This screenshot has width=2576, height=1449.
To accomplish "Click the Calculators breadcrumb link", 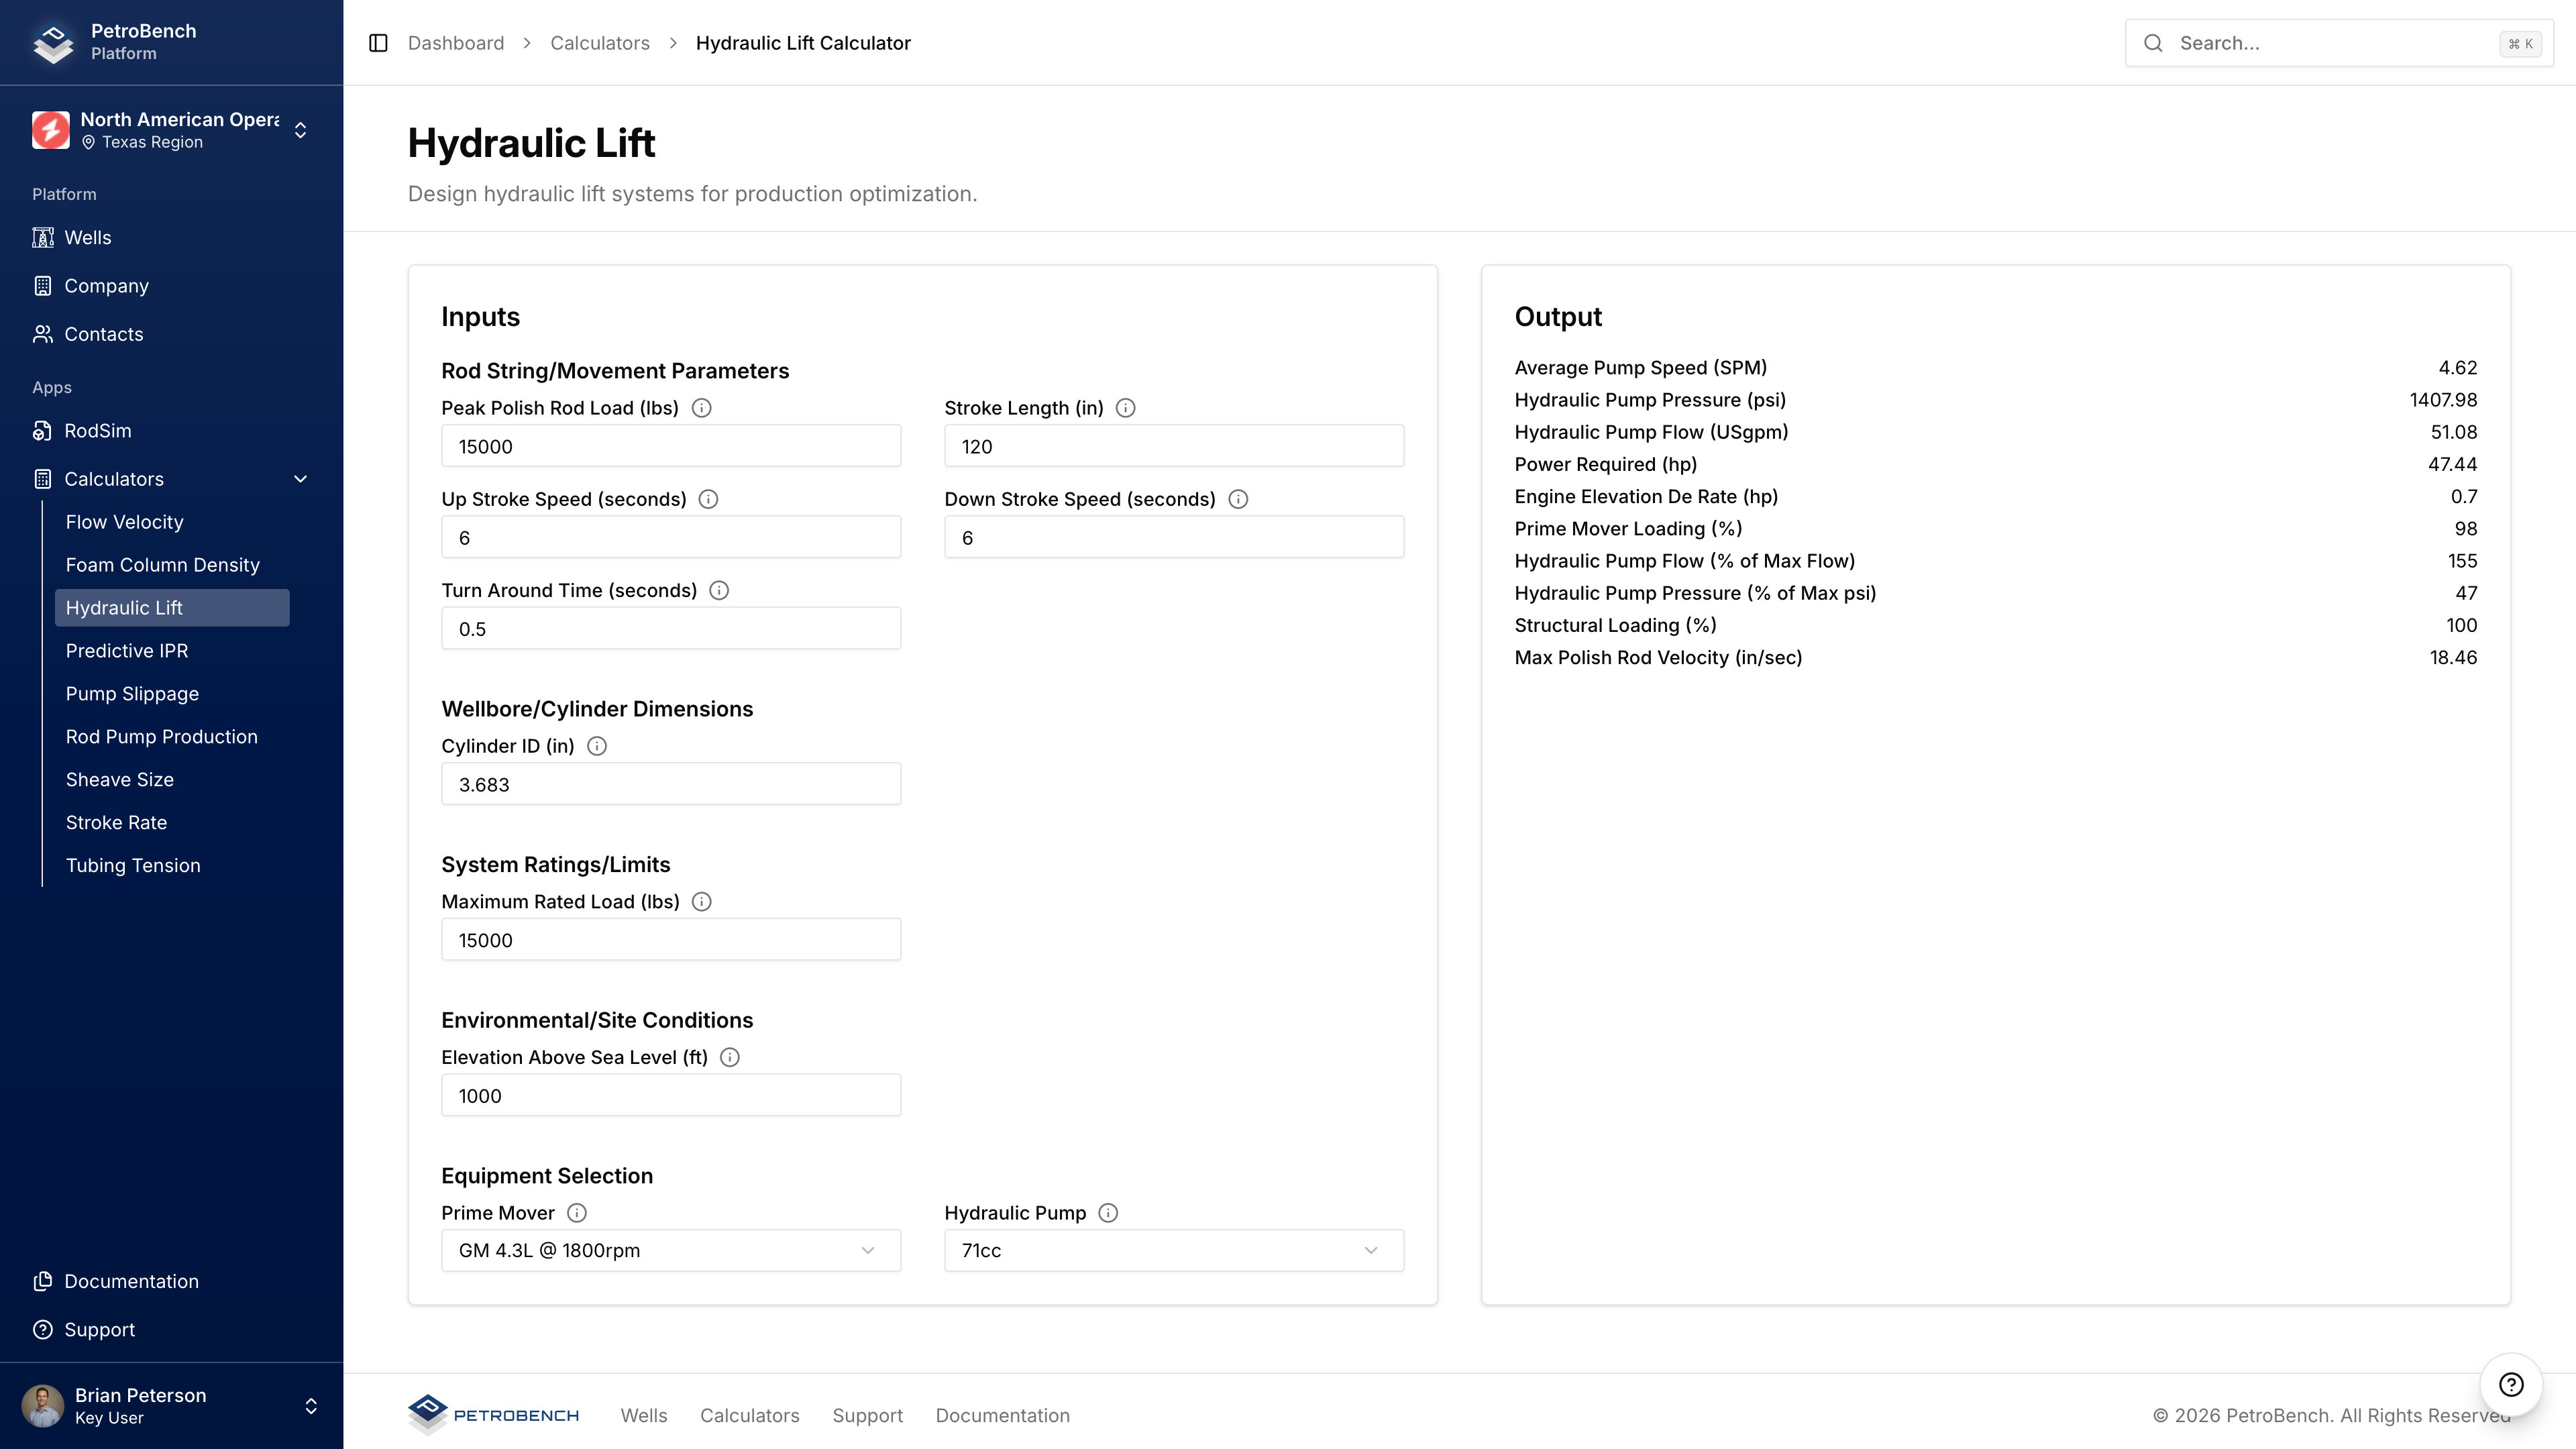I will point(599,43).
